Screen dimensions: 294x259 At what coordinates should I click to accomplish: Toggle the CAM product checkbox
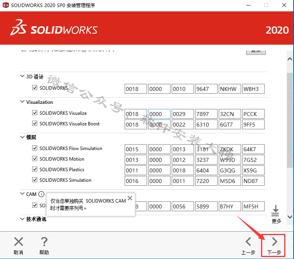point(34,205)
